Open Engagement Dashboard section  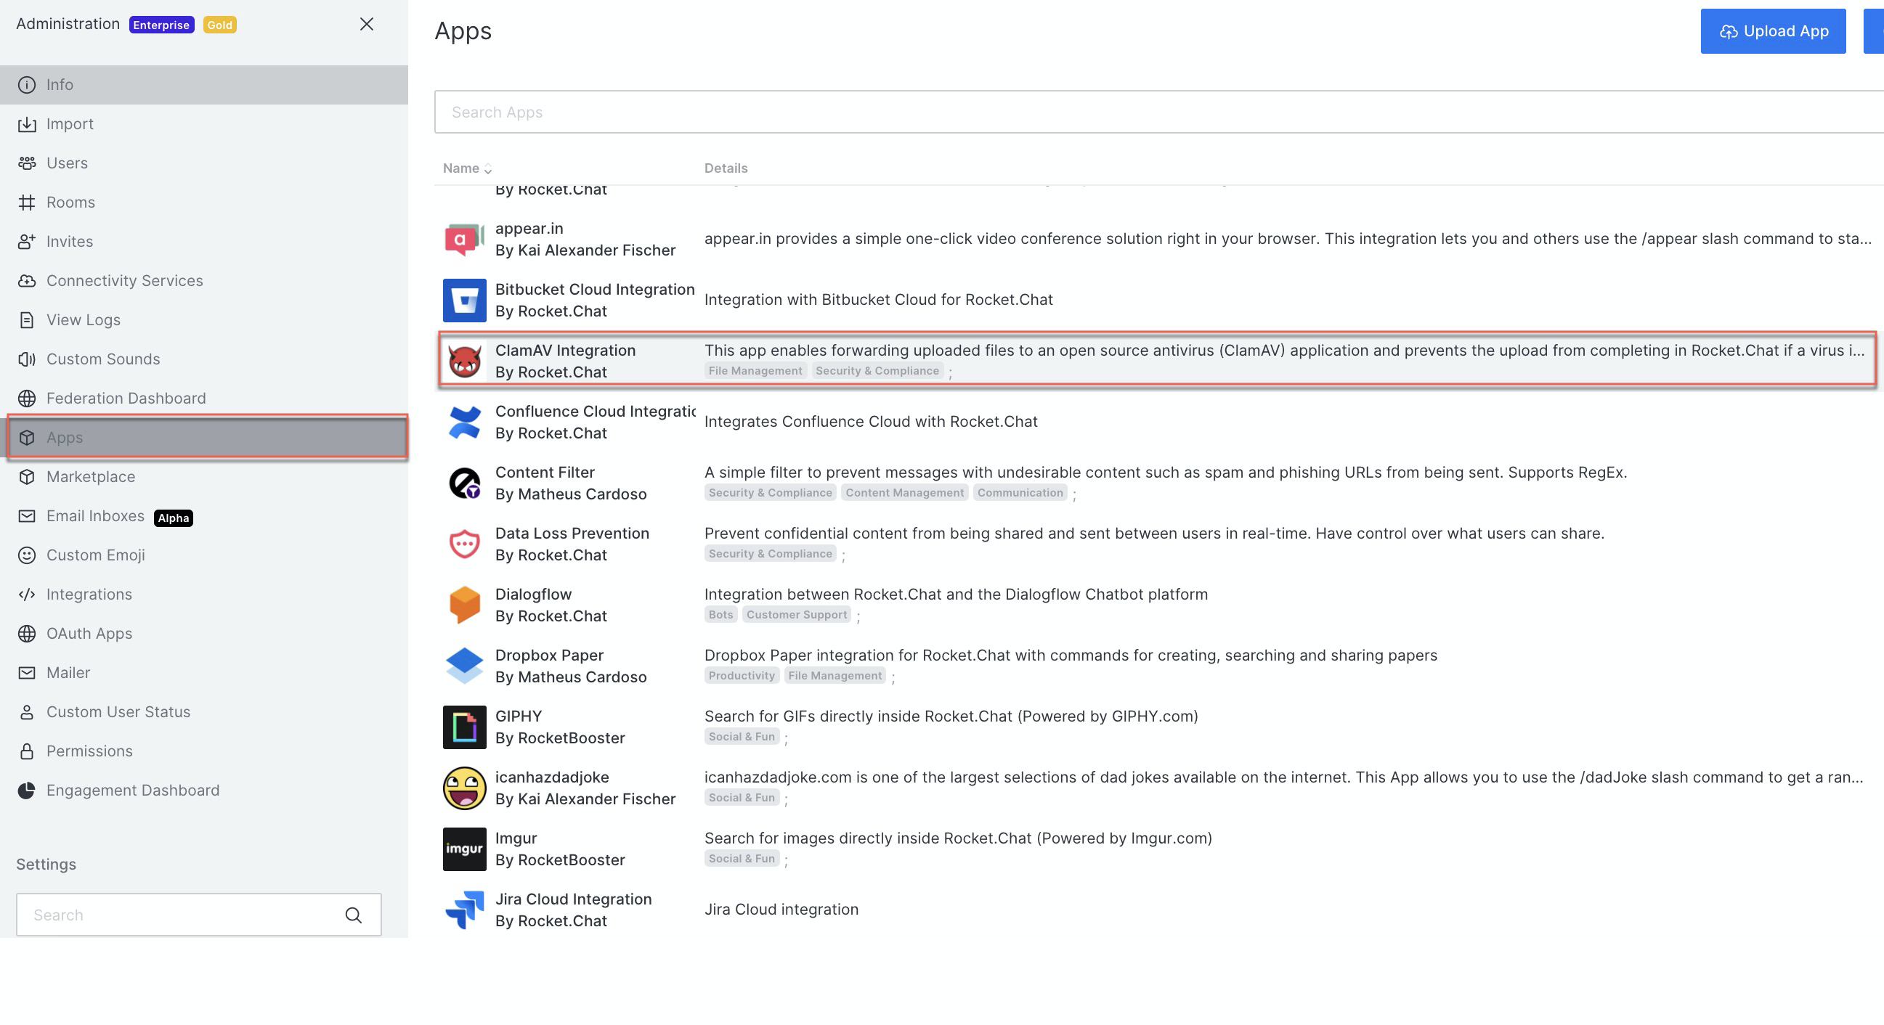click(204, 791)
